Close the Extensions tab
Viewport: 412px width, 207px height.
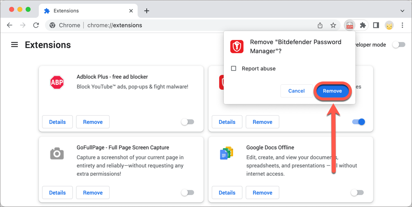click(131, 11)
